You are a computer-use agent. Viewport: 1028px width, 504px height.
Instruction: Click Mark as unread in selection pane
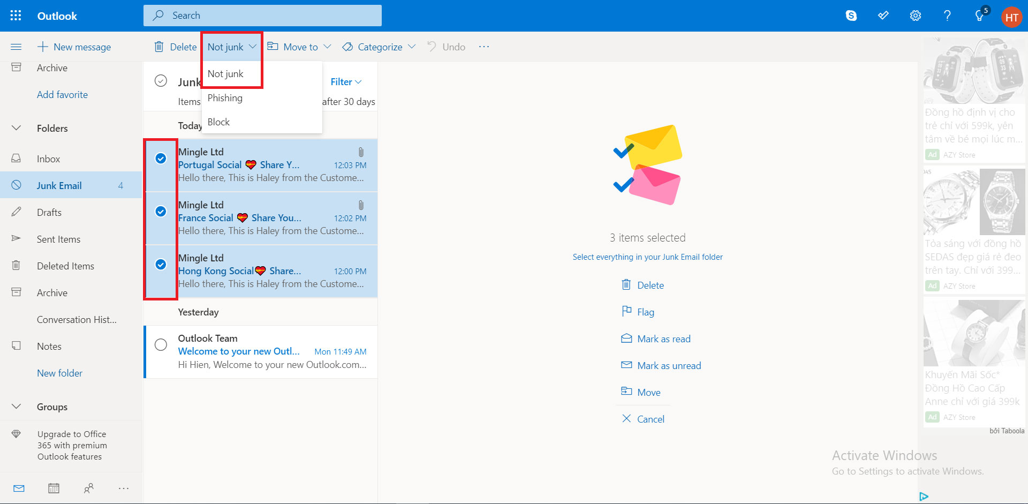tap(669, 366)
